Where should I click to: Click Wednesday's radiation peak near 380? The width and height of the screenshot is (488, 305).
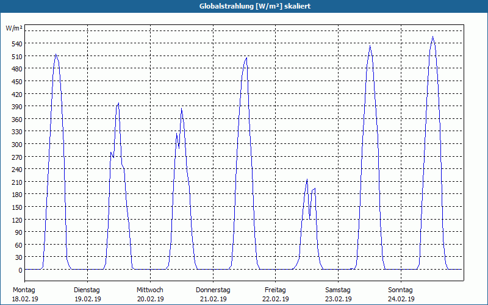[181, 109]
